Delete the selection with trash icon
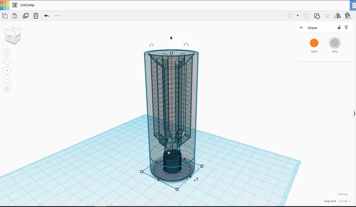This screenshot has width=356, height=207. pyautogui.click(x=36, y=16)
